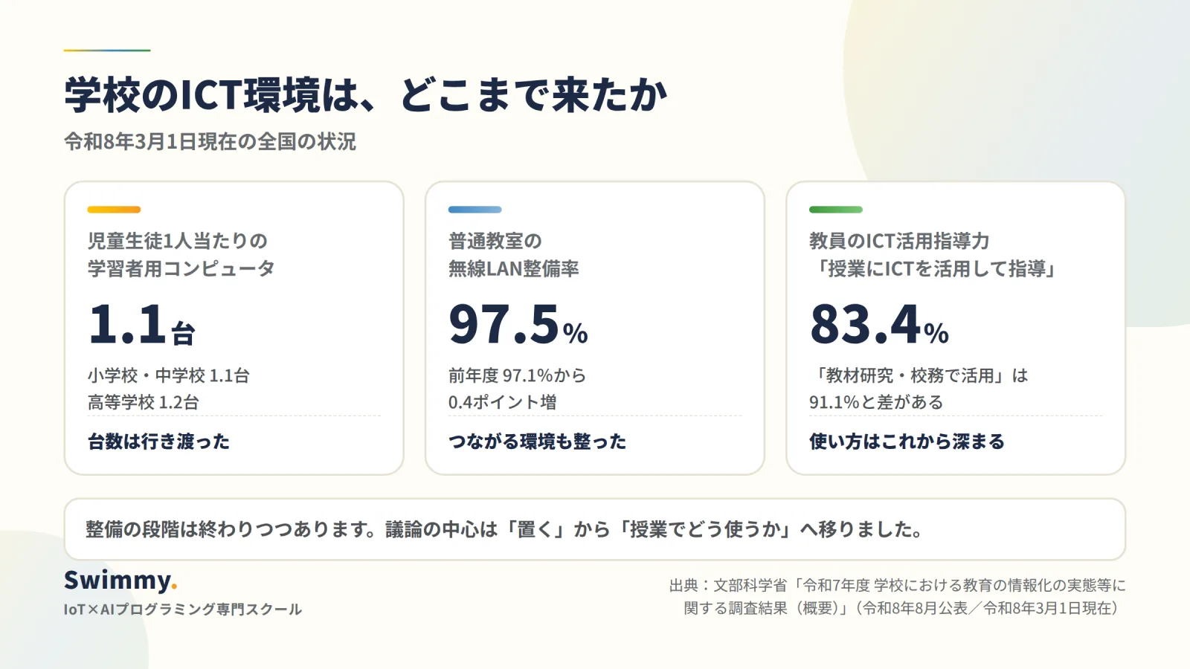Click the subtitle 令和8年3月1日現在の全国の状況
The height and width of the screenshot is (669, 1190).
pos(210,141)
